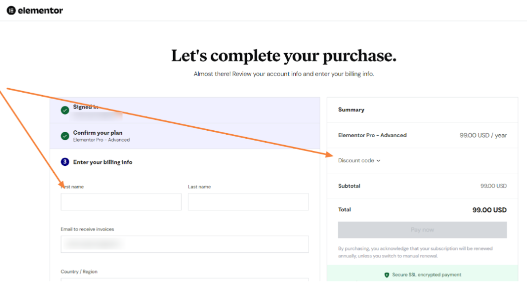
Task: Click the First name input field
Action: tap(121, 201)
